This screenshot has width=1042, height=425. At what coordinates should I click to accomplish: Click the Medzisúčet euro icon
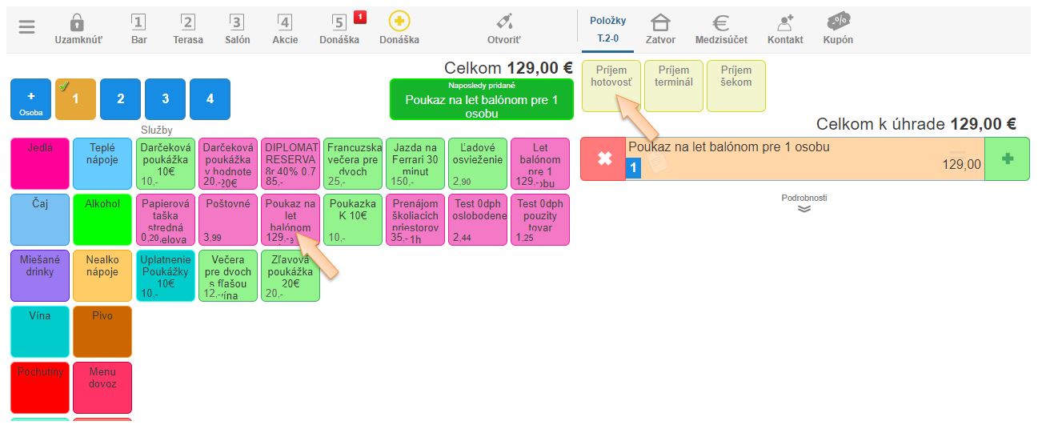pos(720,22)
